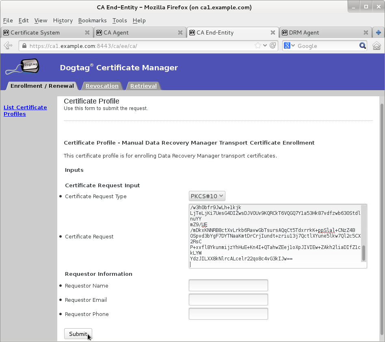Click the 'Dogtag Certificate Manager' title
385x342 pixels.
(x=119, y=67)
